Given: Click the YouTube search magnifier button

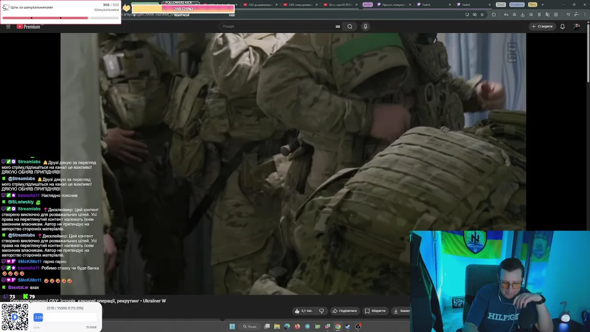Looking at the screenshot, I should click(350, 26).
